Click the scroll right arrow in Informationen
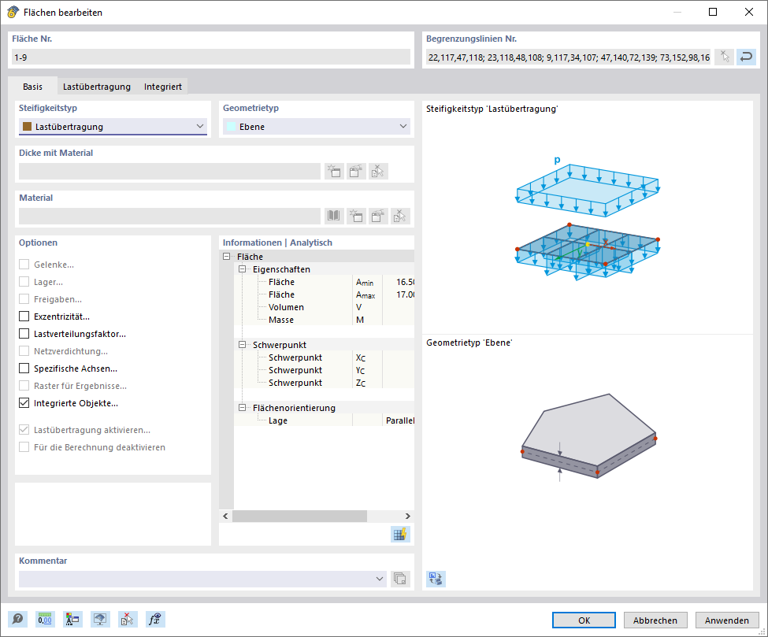This screenshot has height=637, width=768. tap(407, 516)
